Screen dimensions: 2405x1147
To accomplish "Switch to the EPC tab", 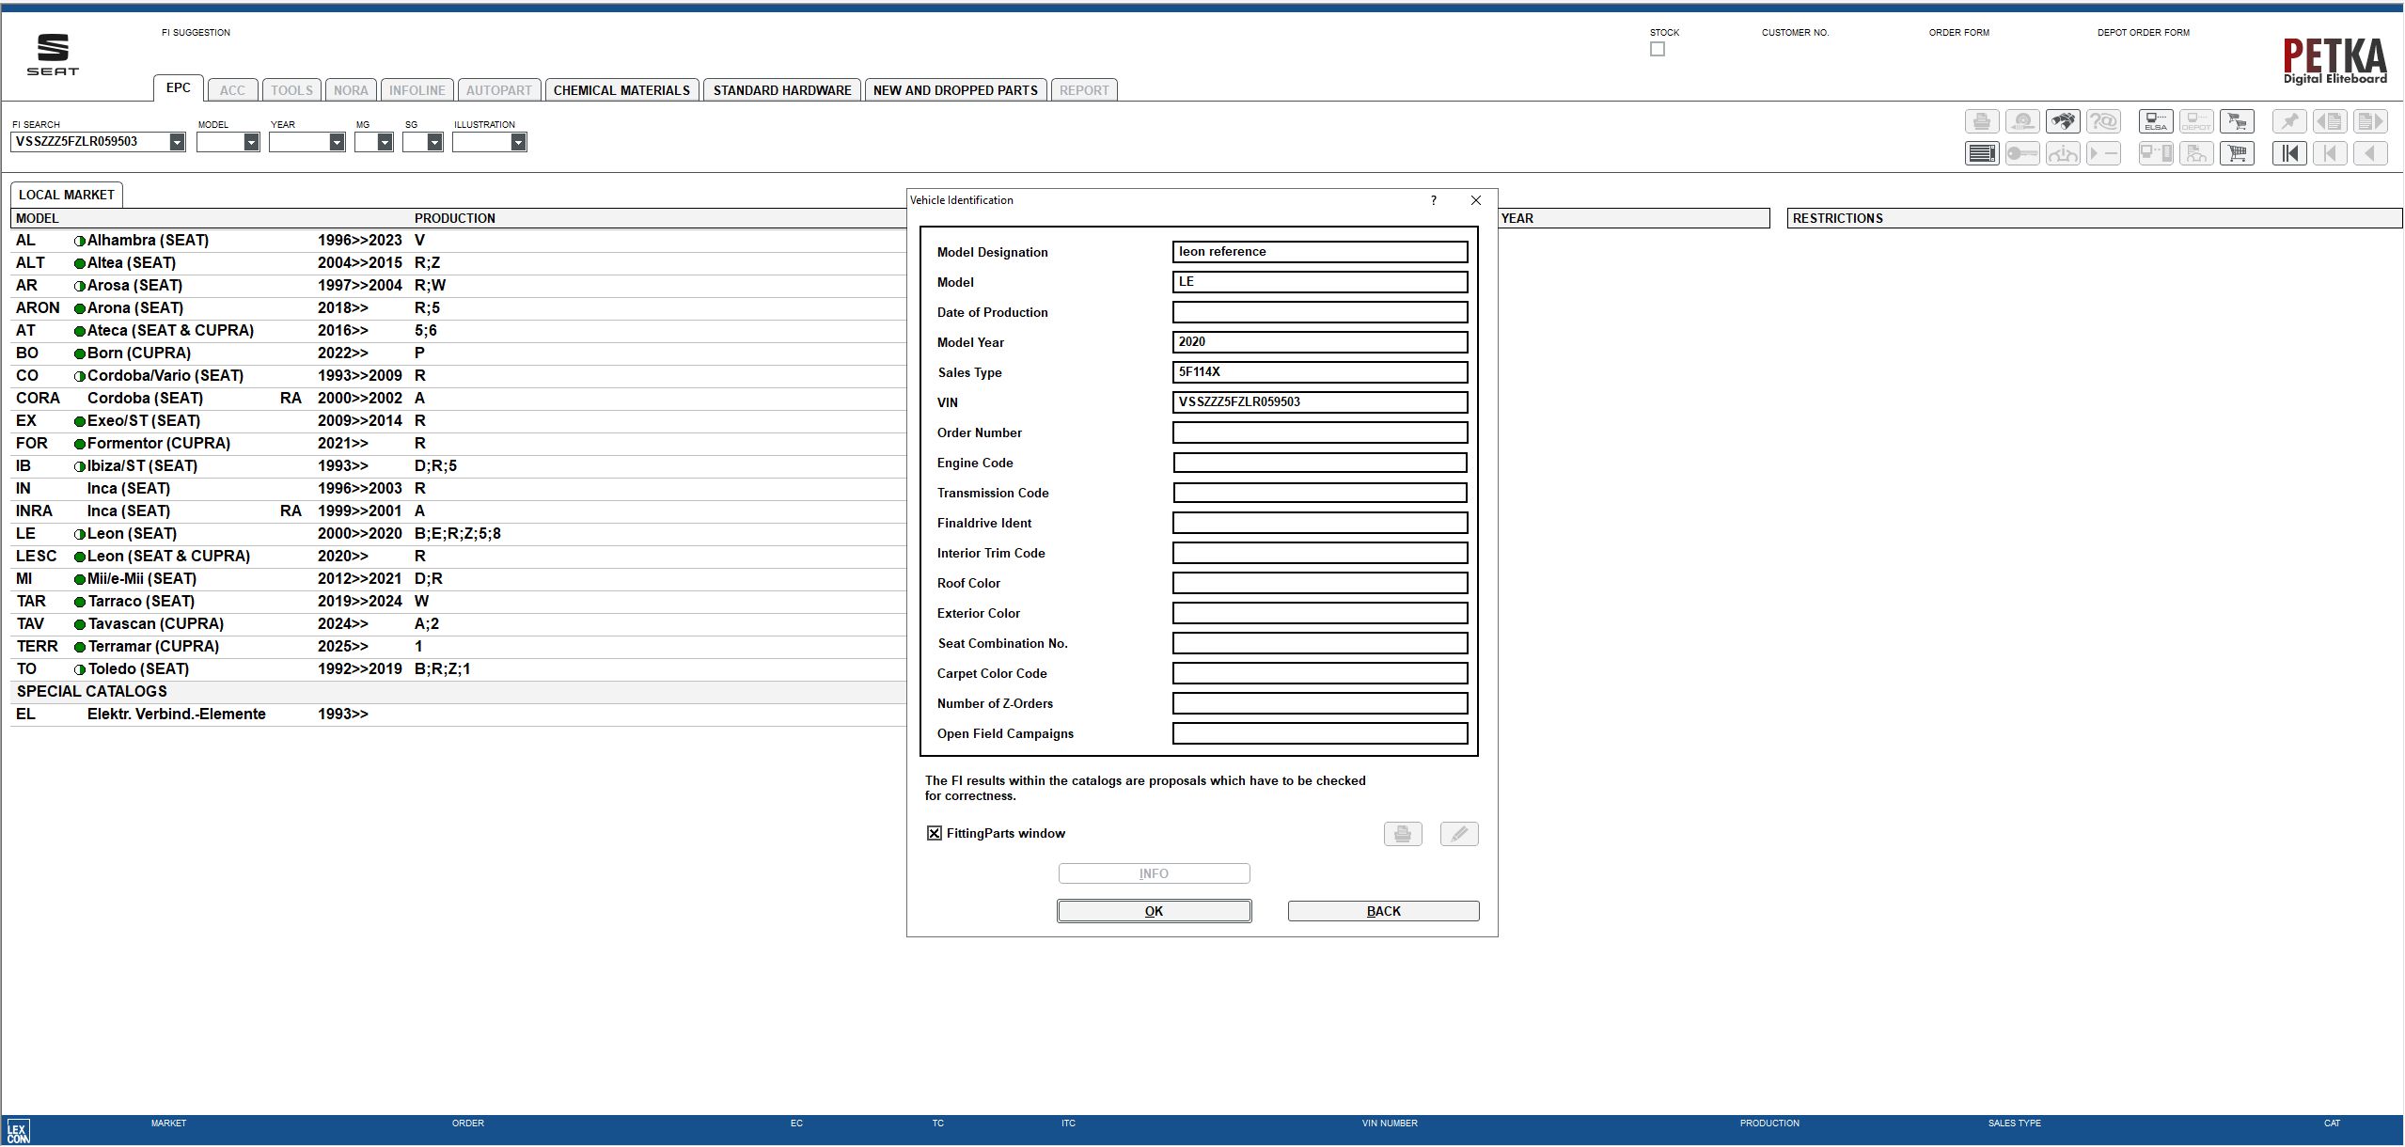I will 179,88.
